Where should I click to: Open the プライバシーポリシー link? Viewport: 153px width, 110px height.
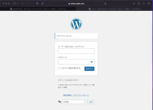(x=76, y=95)
